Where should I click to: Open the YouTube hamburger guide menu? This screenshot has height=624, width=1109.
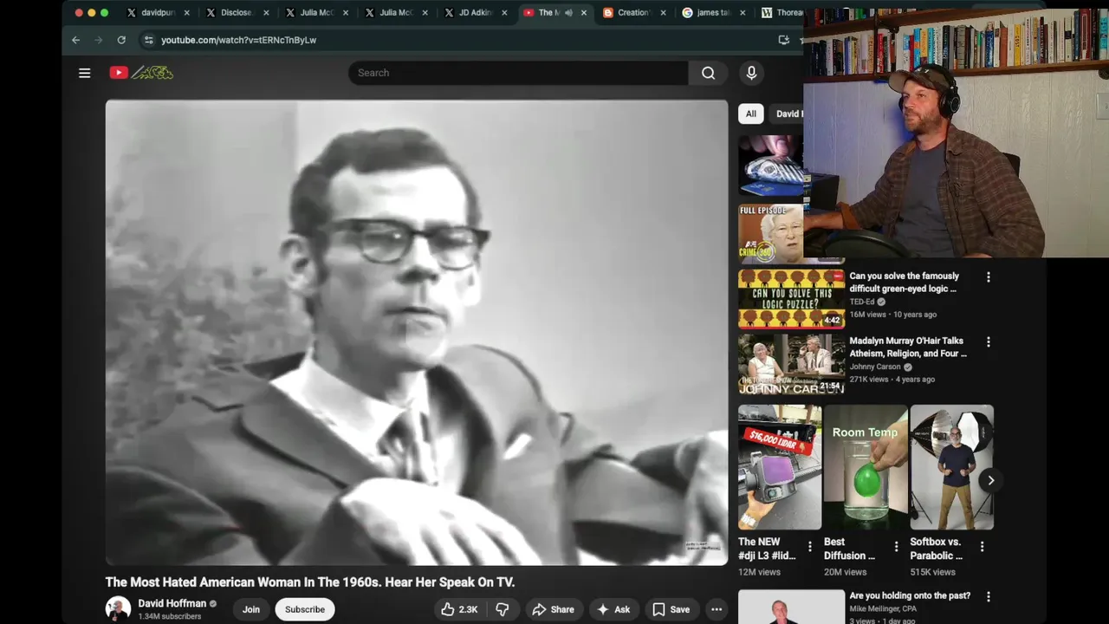click(x=84, y=73)
